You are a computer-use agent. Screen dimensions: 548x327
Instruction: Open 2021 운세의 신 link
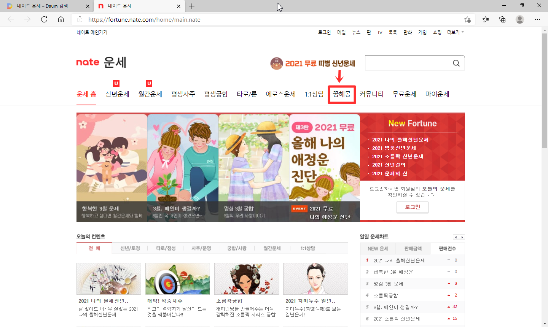(x=390, y=173)
